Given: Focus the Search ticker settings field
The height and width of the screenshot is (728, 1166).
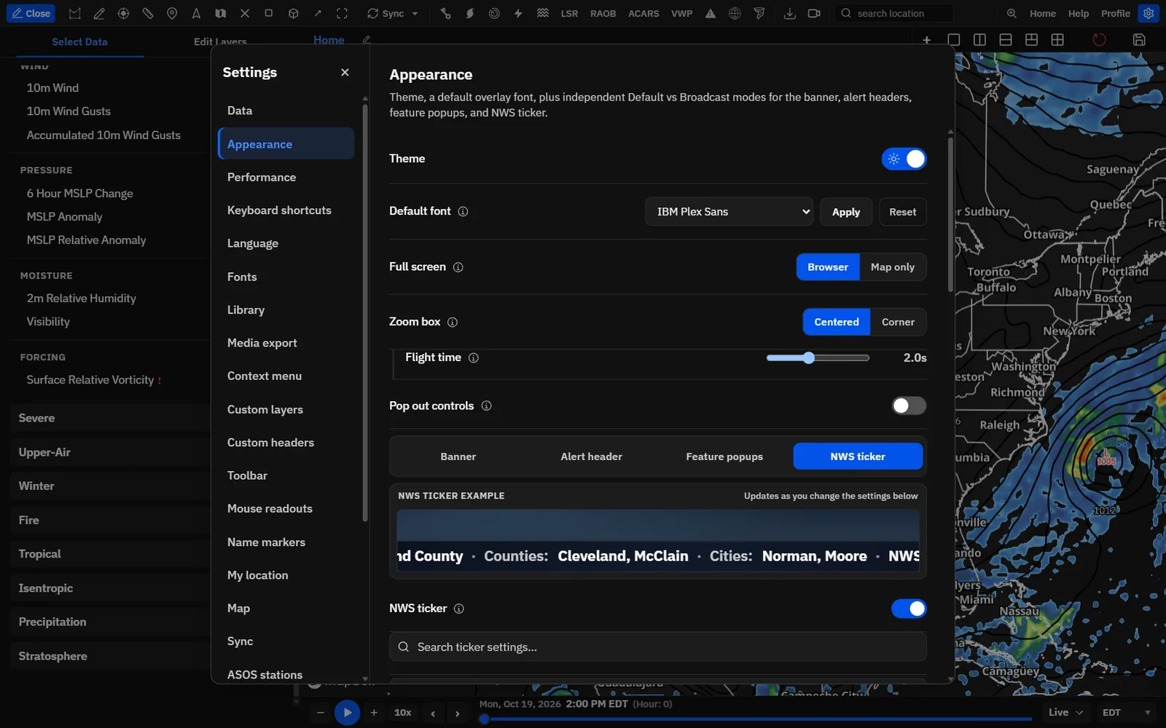Looking at the screenshot, I should click(x=658, y=647).
